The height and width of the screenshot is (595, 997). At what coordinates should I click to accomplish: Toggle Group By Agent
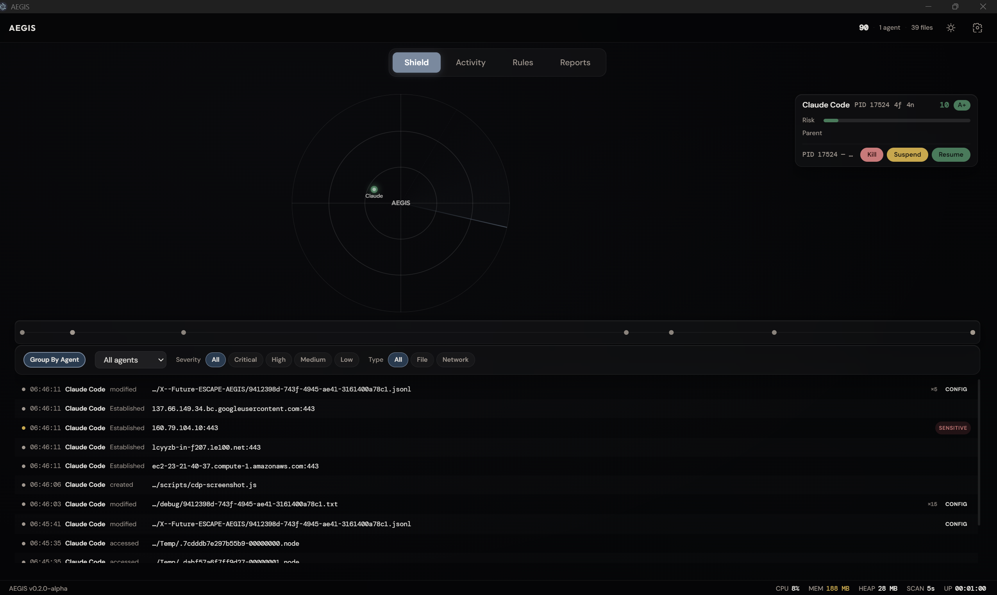tap(55, 360)
